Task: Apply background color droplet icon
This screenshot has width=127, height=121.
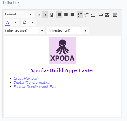Action: click(25, 23)
